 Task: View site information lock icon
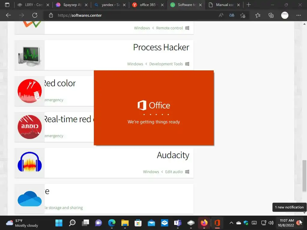51,15
